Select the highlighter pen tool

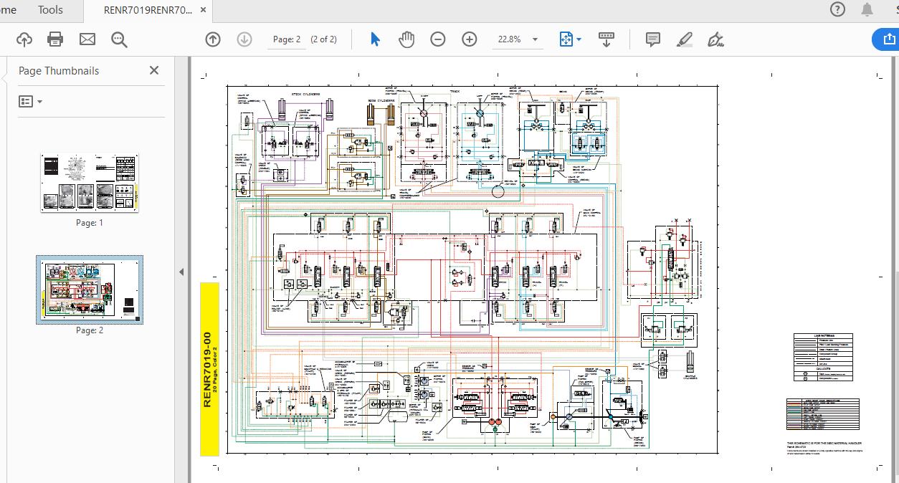(684, 39)
